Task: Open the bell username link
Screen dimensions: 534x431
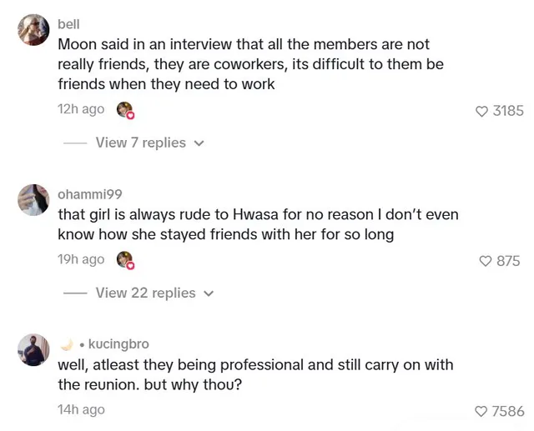Action: [x=68, y=24]
